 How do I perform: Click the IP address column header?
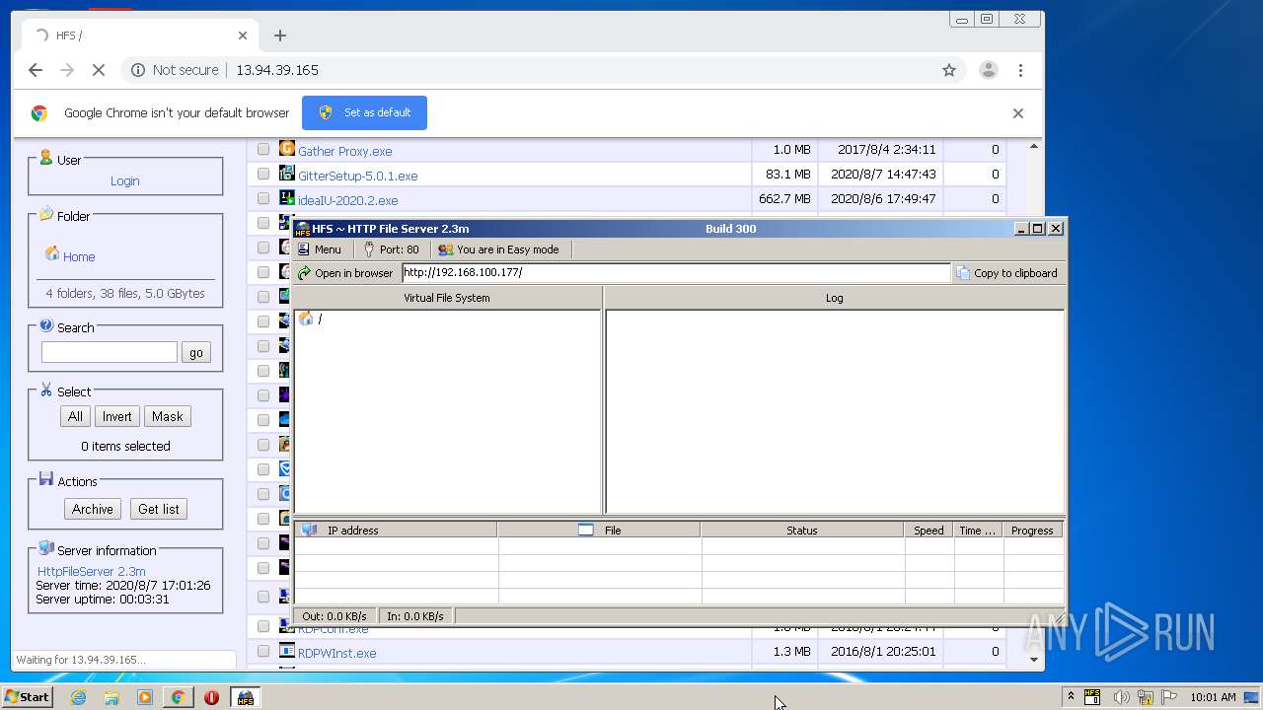pyautogui.click(x=396, y=531)
